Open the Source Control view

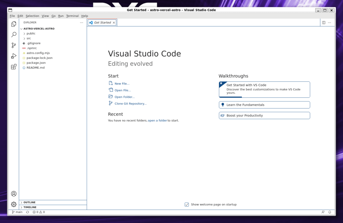14,45
